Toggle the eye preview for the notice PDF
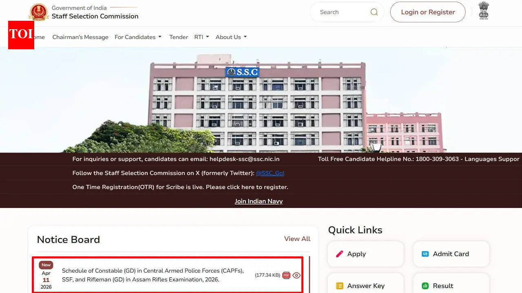The width and height of the screenshot is (522, 293). 296,275
